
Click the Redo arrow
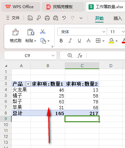73,18
